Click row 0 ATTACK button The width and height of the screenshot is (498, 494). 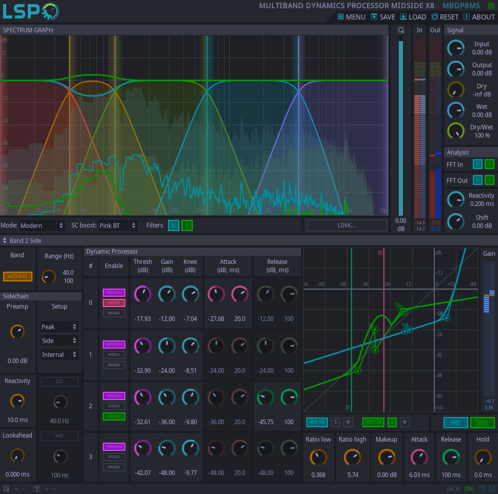(x=114, y=302)
